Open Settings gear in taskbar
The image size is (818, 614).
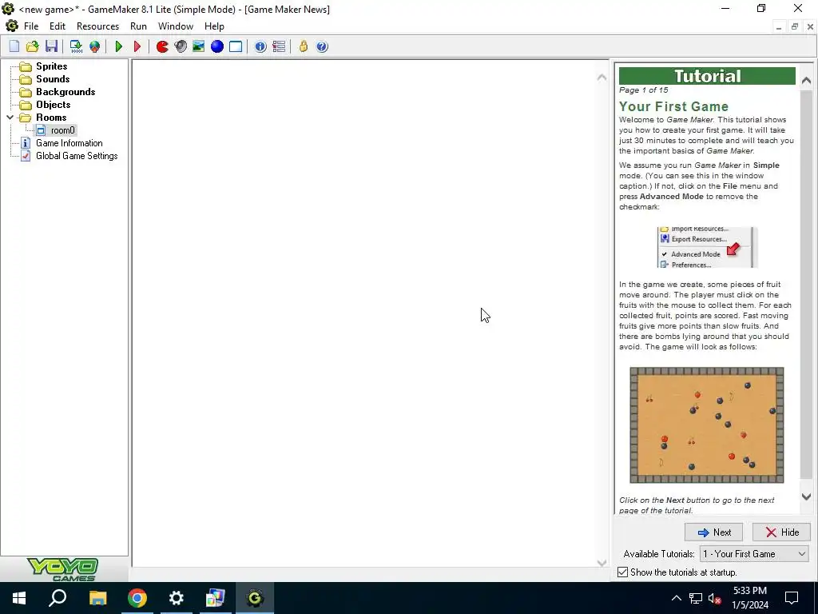click(x=177, y=598)
